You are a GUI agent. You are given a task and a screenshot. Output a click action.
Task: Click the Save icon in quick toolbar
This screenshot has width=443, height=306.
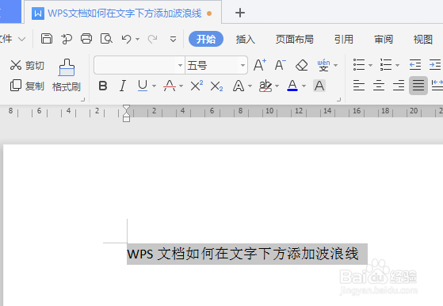(47, 38)
